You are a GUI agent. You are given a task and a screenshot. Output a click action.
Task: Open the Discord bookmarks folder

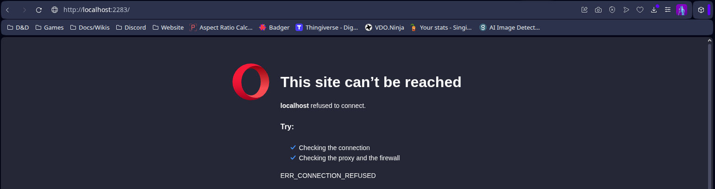(x=131, y=27)
